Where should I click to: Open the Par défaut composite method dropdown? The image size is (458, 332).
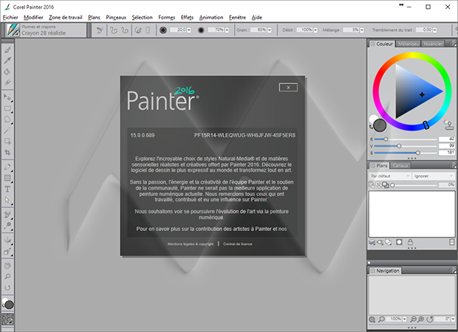click(390, 176)
